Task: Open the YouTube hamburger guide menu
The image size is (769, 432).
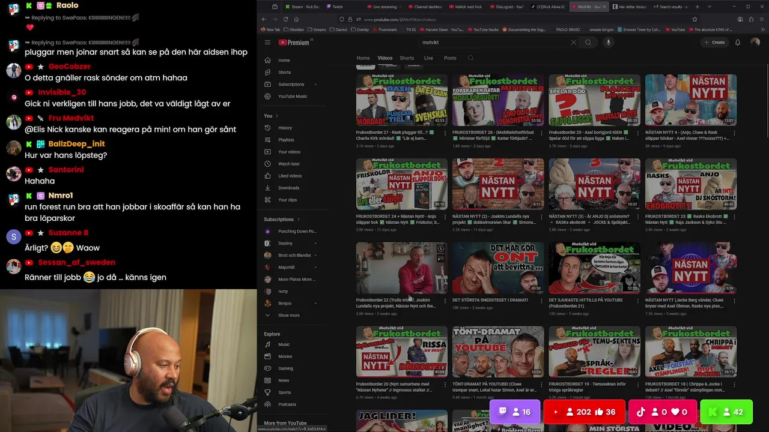Action: [268, 43]
